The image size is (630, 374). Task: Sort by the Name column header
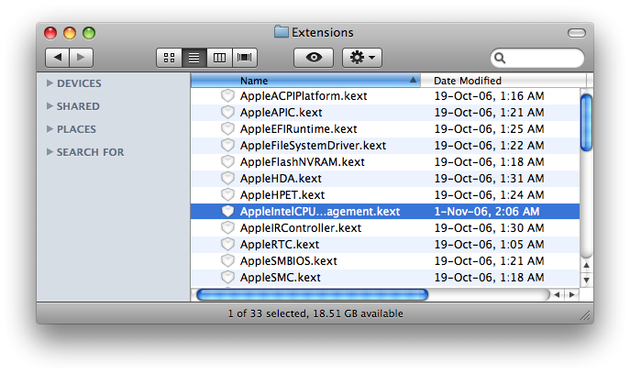[x=305, y=81]
